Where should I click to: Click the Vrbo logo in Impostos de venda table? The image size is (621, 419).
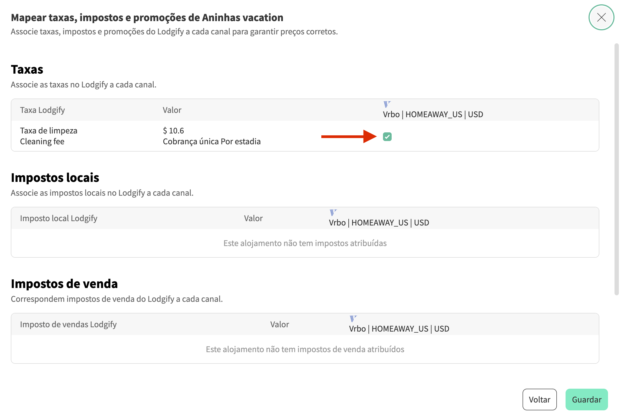(x=353, y=319)
